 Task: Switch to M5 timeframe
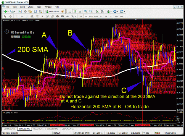click(86, 16)
